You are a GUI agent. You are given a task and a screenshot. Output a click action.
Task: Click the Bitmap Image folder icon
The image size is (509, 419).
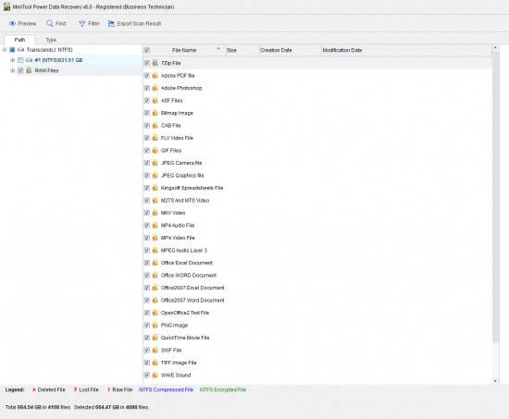point(155,113)
